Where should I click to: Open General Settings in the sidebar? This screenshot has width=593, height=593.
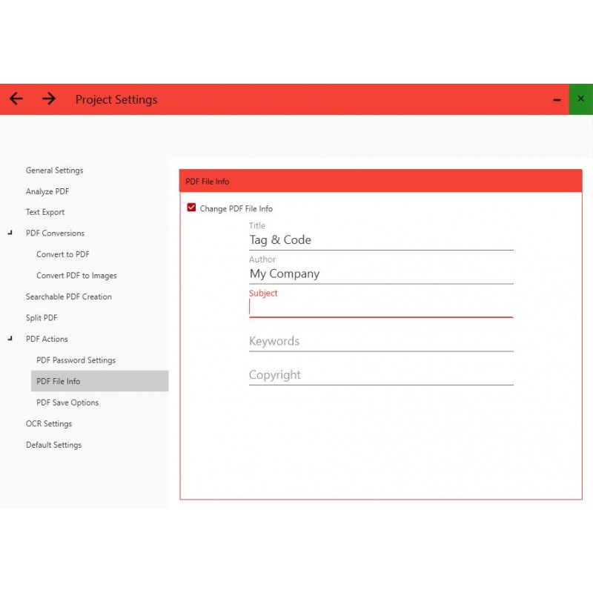54,170
